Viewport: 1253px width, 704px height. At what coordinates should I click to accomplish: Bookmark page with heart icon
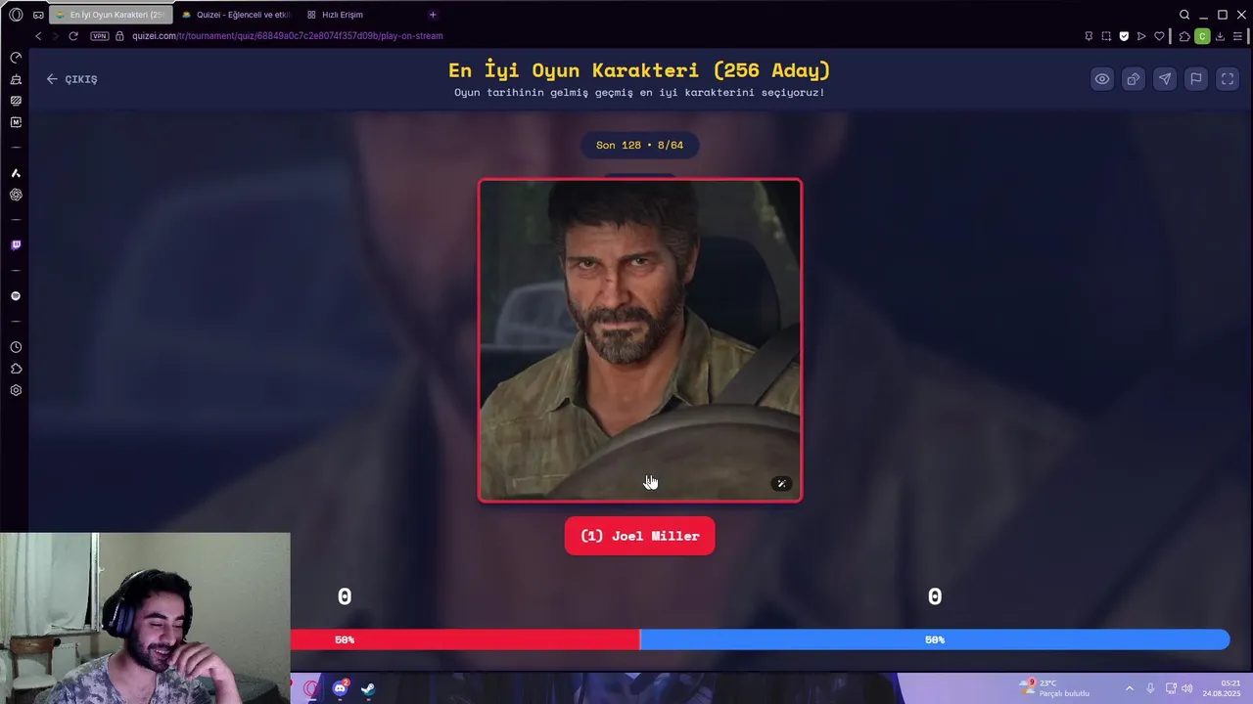1159,36
